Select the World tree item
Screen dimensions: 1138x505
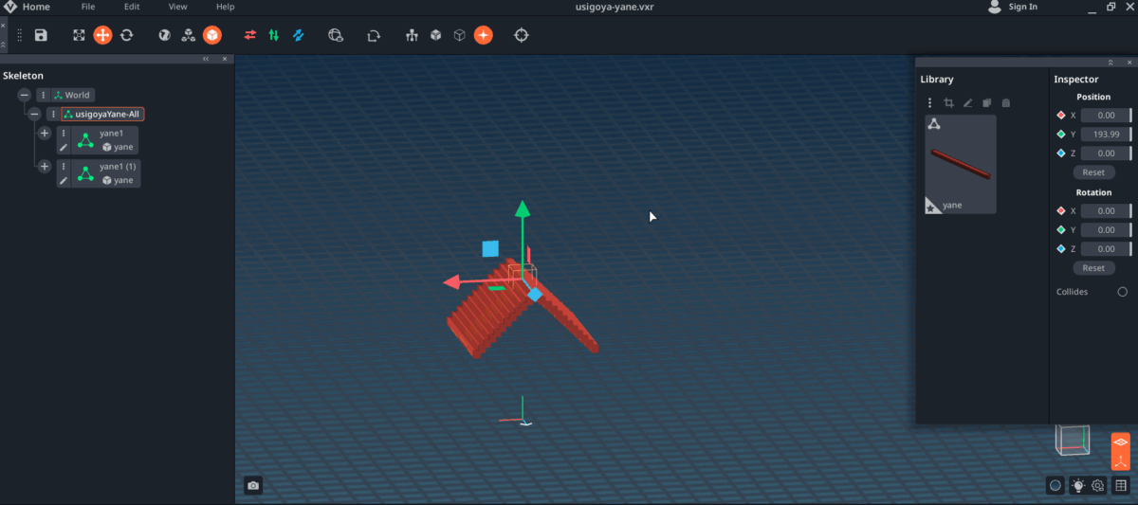72,95
